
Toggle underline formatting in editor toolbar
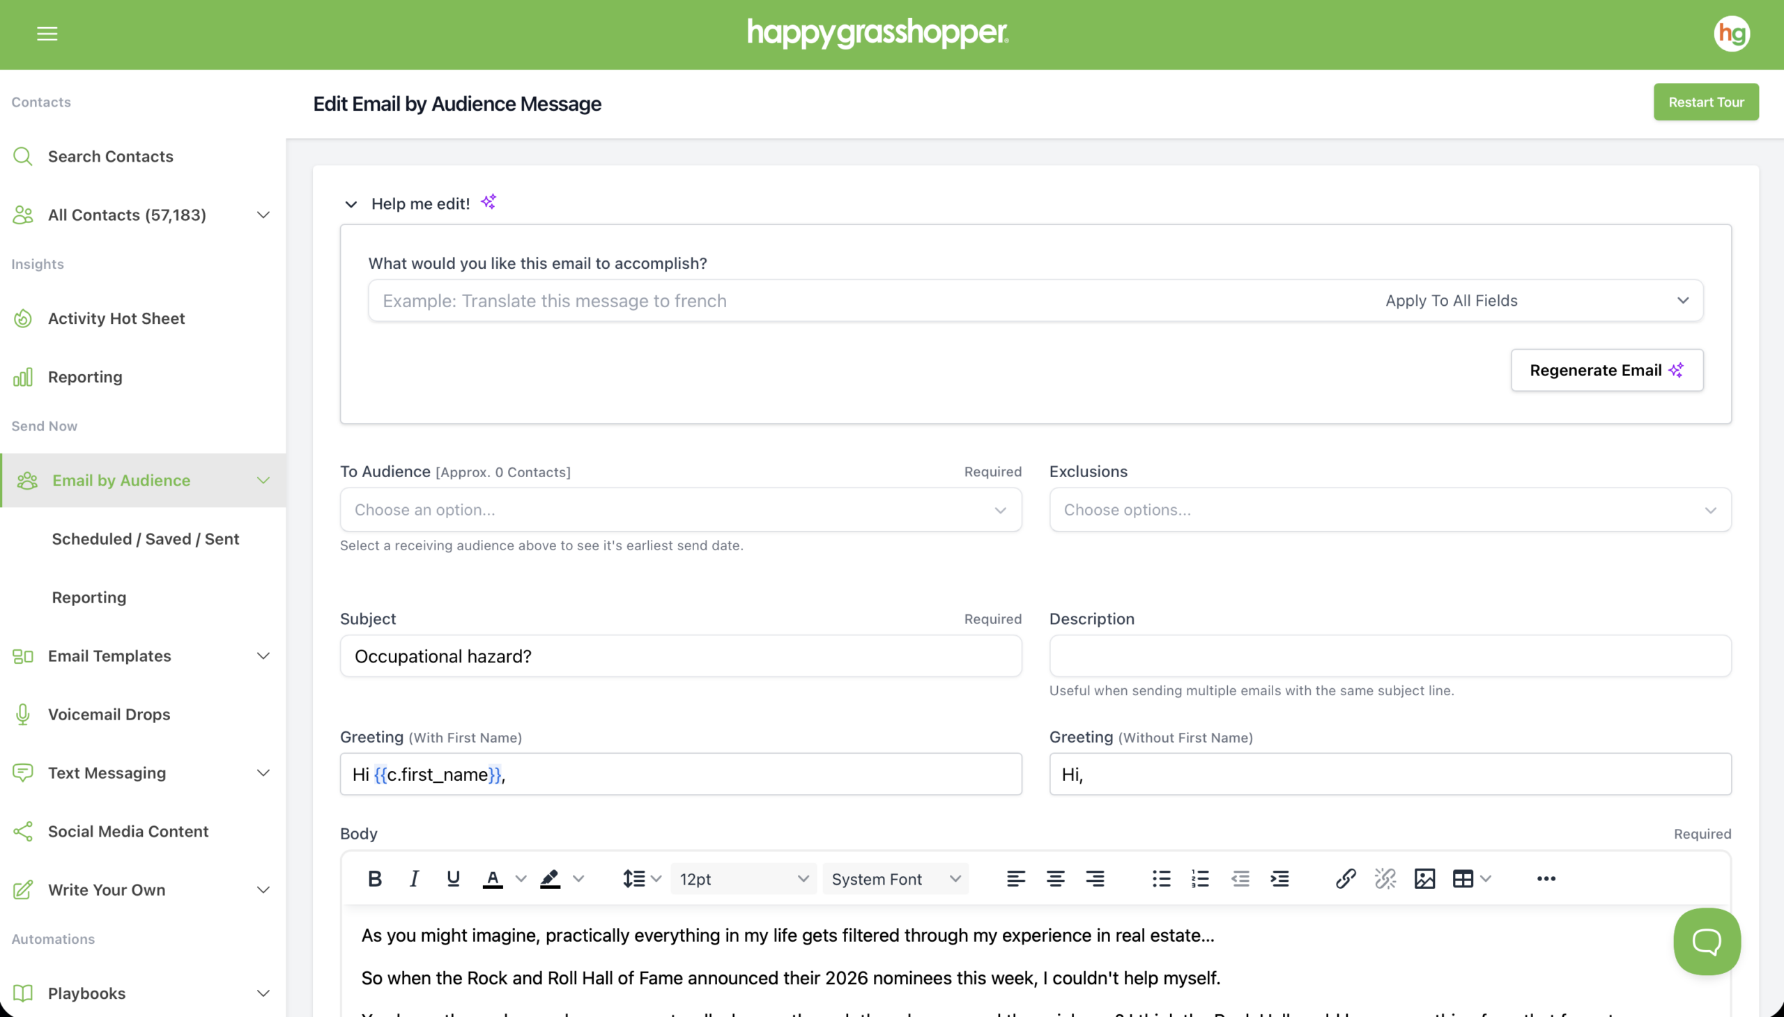453,878
